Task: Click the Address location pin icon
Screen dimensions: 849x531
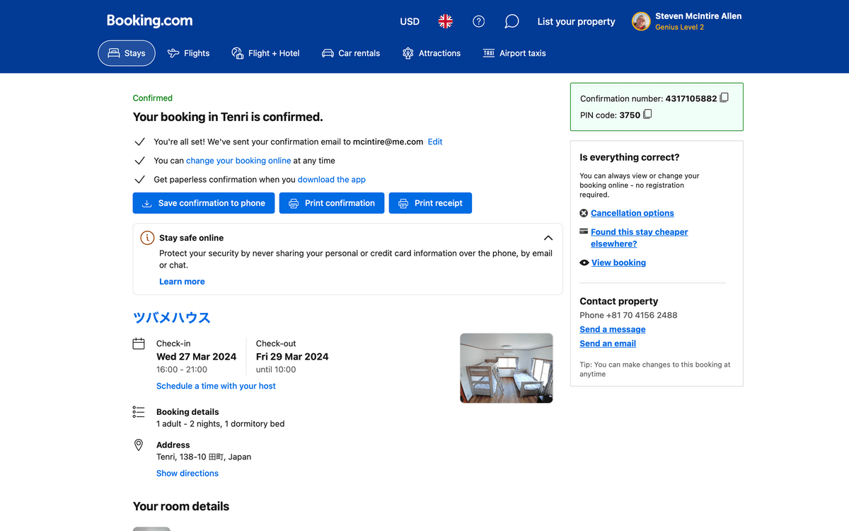Action: (x=139, y=445)
